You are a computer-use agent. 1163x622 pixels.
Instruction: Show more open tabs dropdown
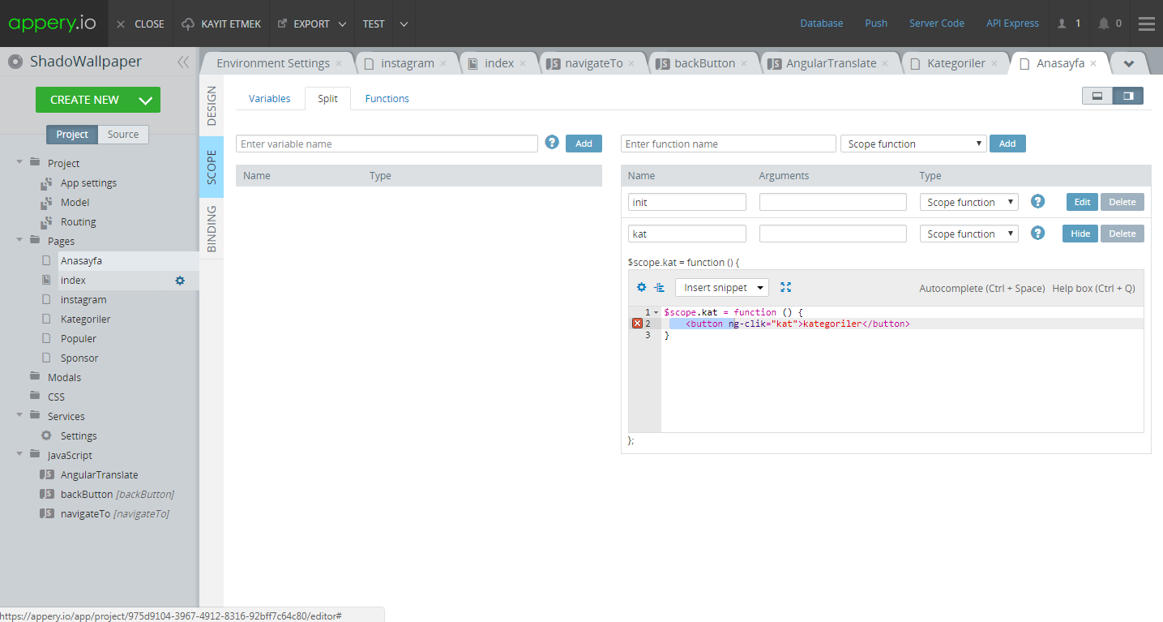pyautogui.click(x=1129, y=63)
